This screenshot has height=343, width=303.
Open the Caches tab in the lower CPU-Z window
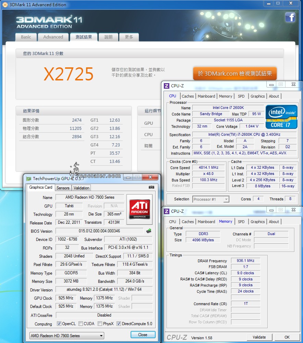187,222
